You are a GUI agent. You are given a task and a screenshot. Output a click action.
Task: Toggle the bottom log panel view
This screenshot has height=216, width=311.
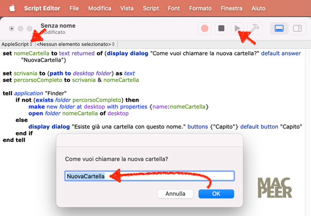[x=279, y=28]
